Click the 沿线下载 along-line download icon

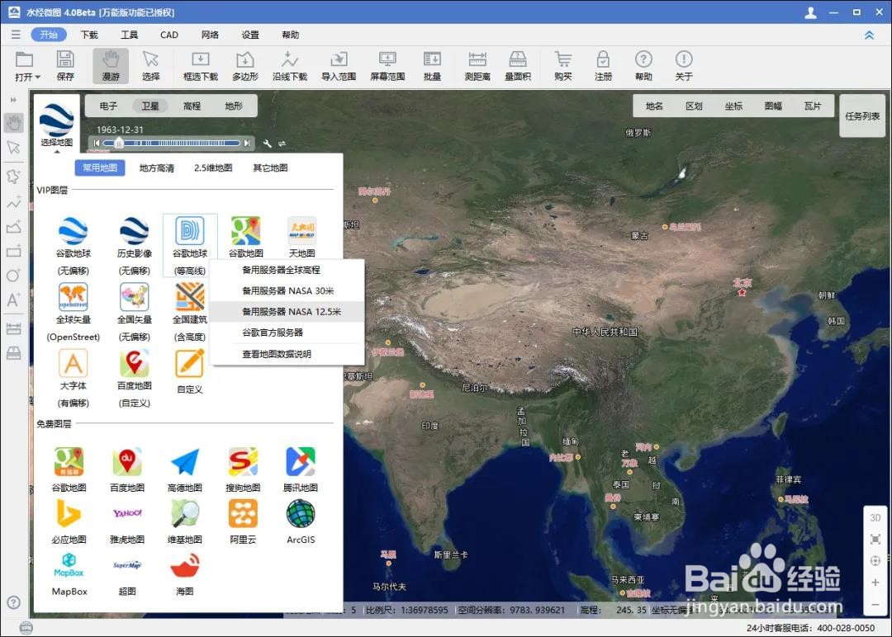[x=290, y=59]
